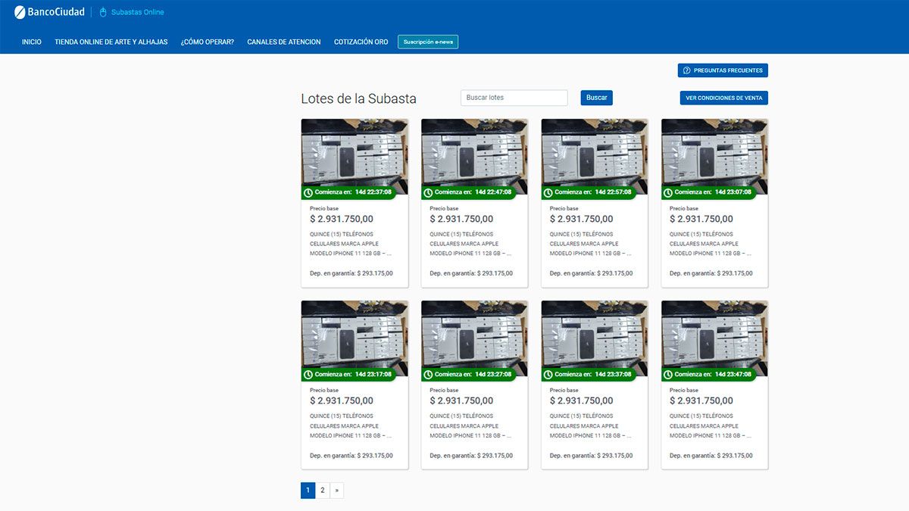Click the Suscripción e-news button
The image size is (909, 511).
click(428, 42)
